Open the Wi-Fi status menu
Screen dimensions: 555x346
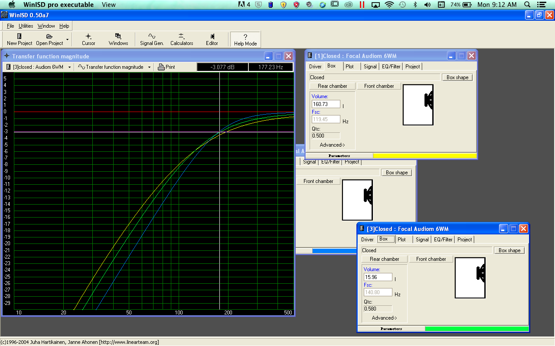pos(389,5)
